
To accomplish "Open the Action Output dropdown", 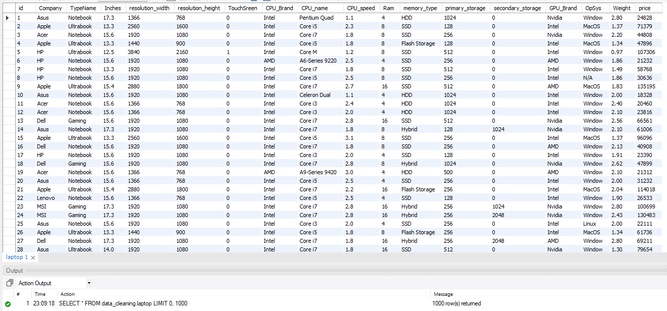I will coord(89,283).
